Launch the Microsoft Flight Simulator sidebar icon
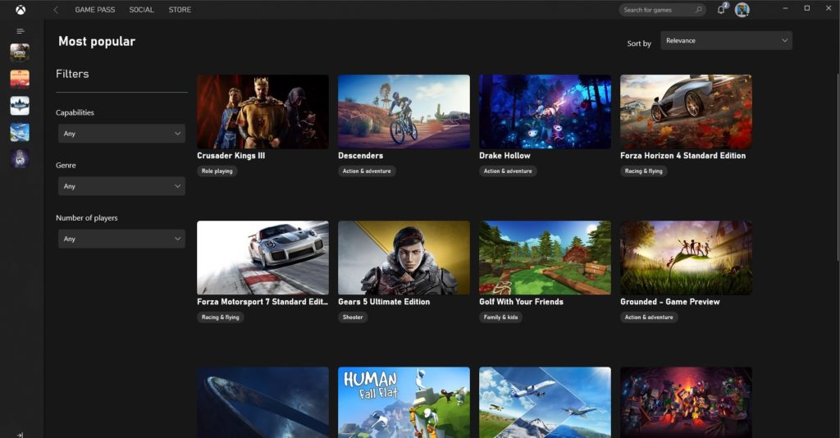Viewport: 840px width, 438px height. 20,132
